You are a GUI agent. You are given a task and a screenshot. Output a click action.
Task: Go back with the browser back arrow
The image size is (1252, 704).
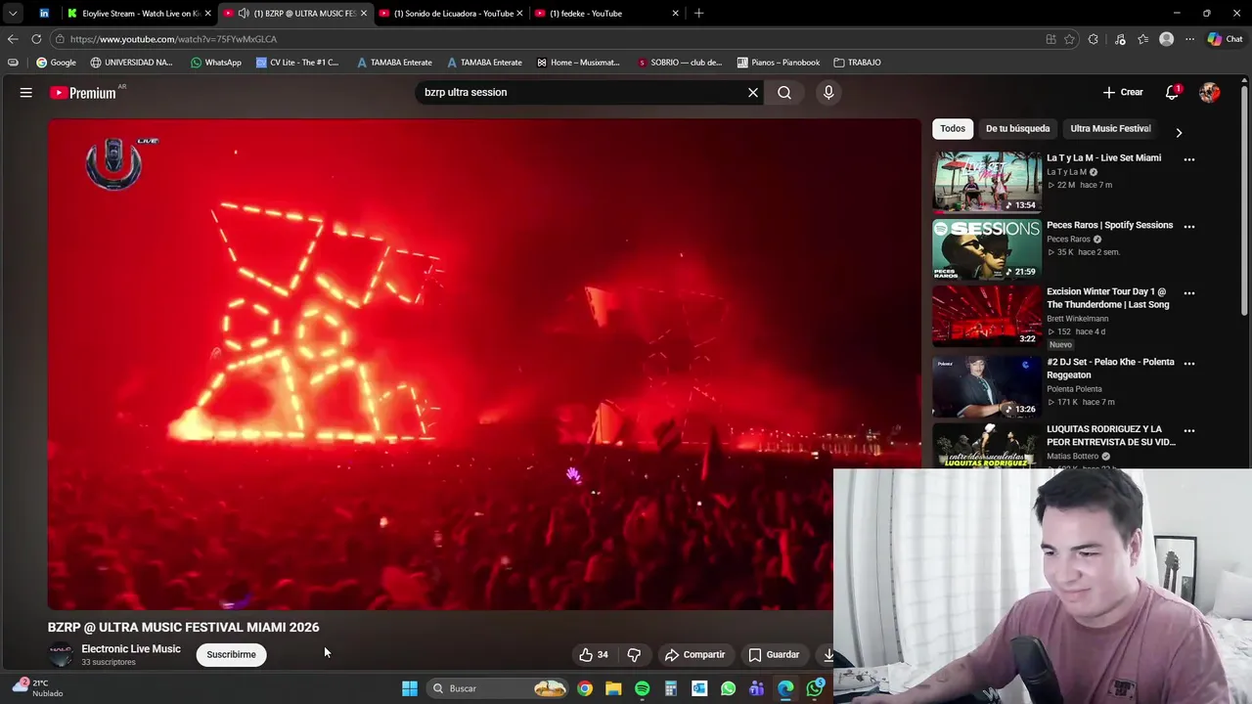[x=13, y=39]
